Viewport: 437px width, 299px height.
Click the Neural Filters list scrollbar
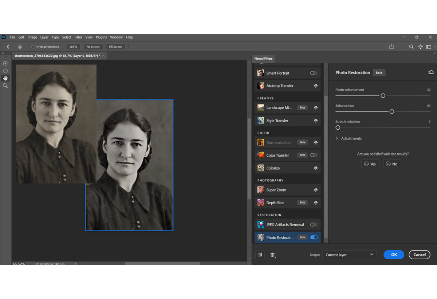(326, 168)
